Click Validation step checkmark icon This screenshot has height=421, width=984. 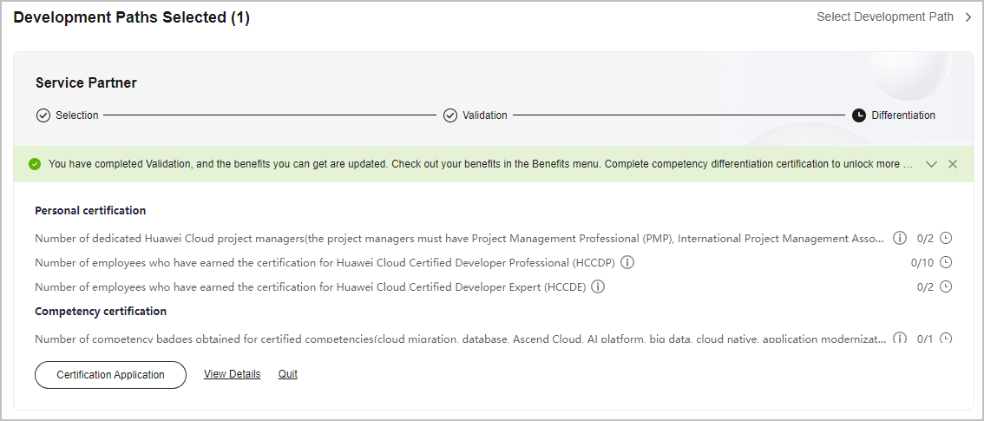pyautogui.click(x=450, y=115)
